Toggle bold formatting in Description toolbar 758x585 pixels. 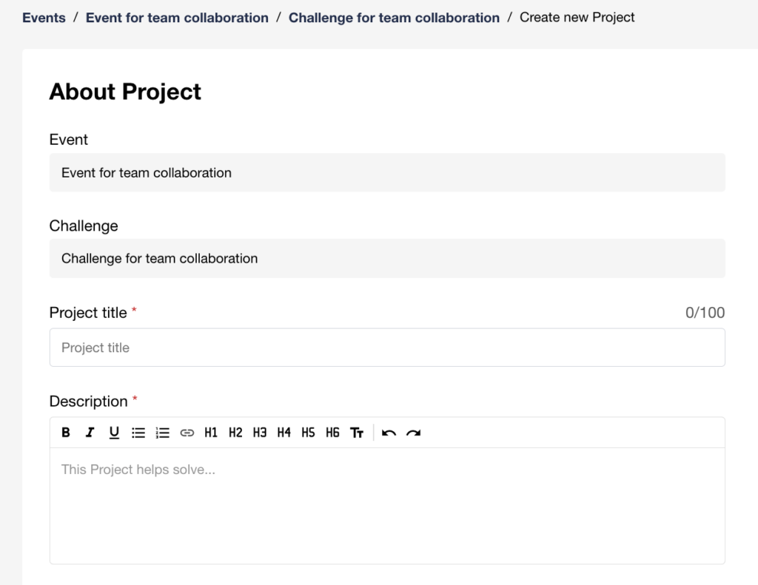tap(66, 433)
